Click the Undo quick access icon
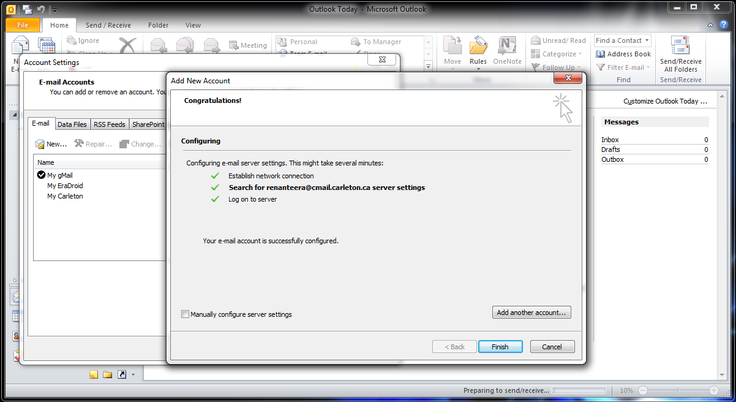This screenshot has height=402, width=736. (42, 9)
